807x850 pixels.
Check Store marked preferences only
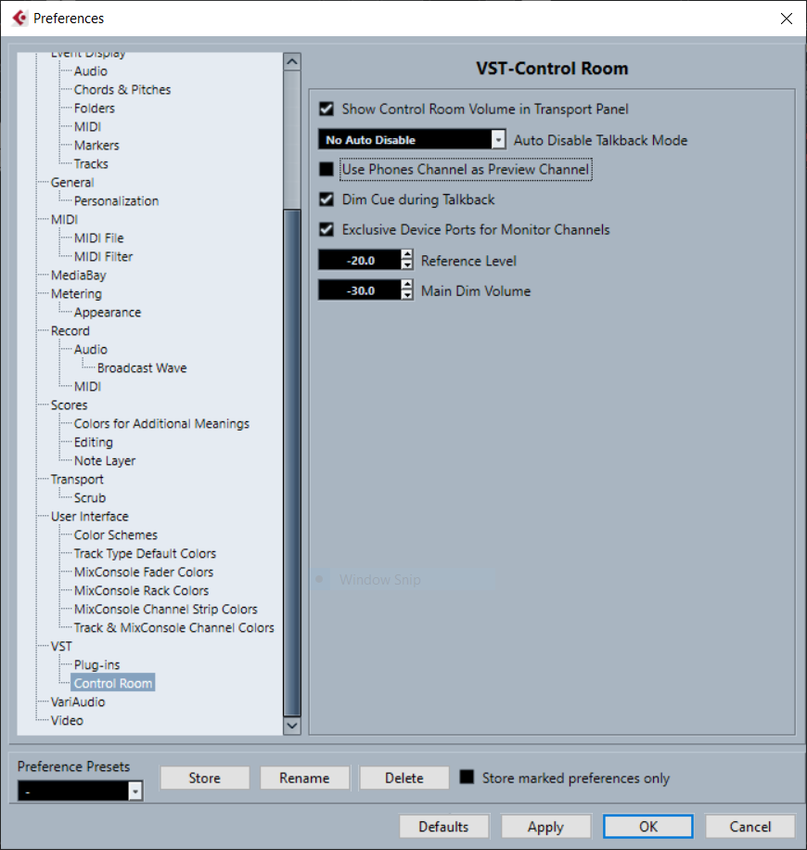point(467,778)
